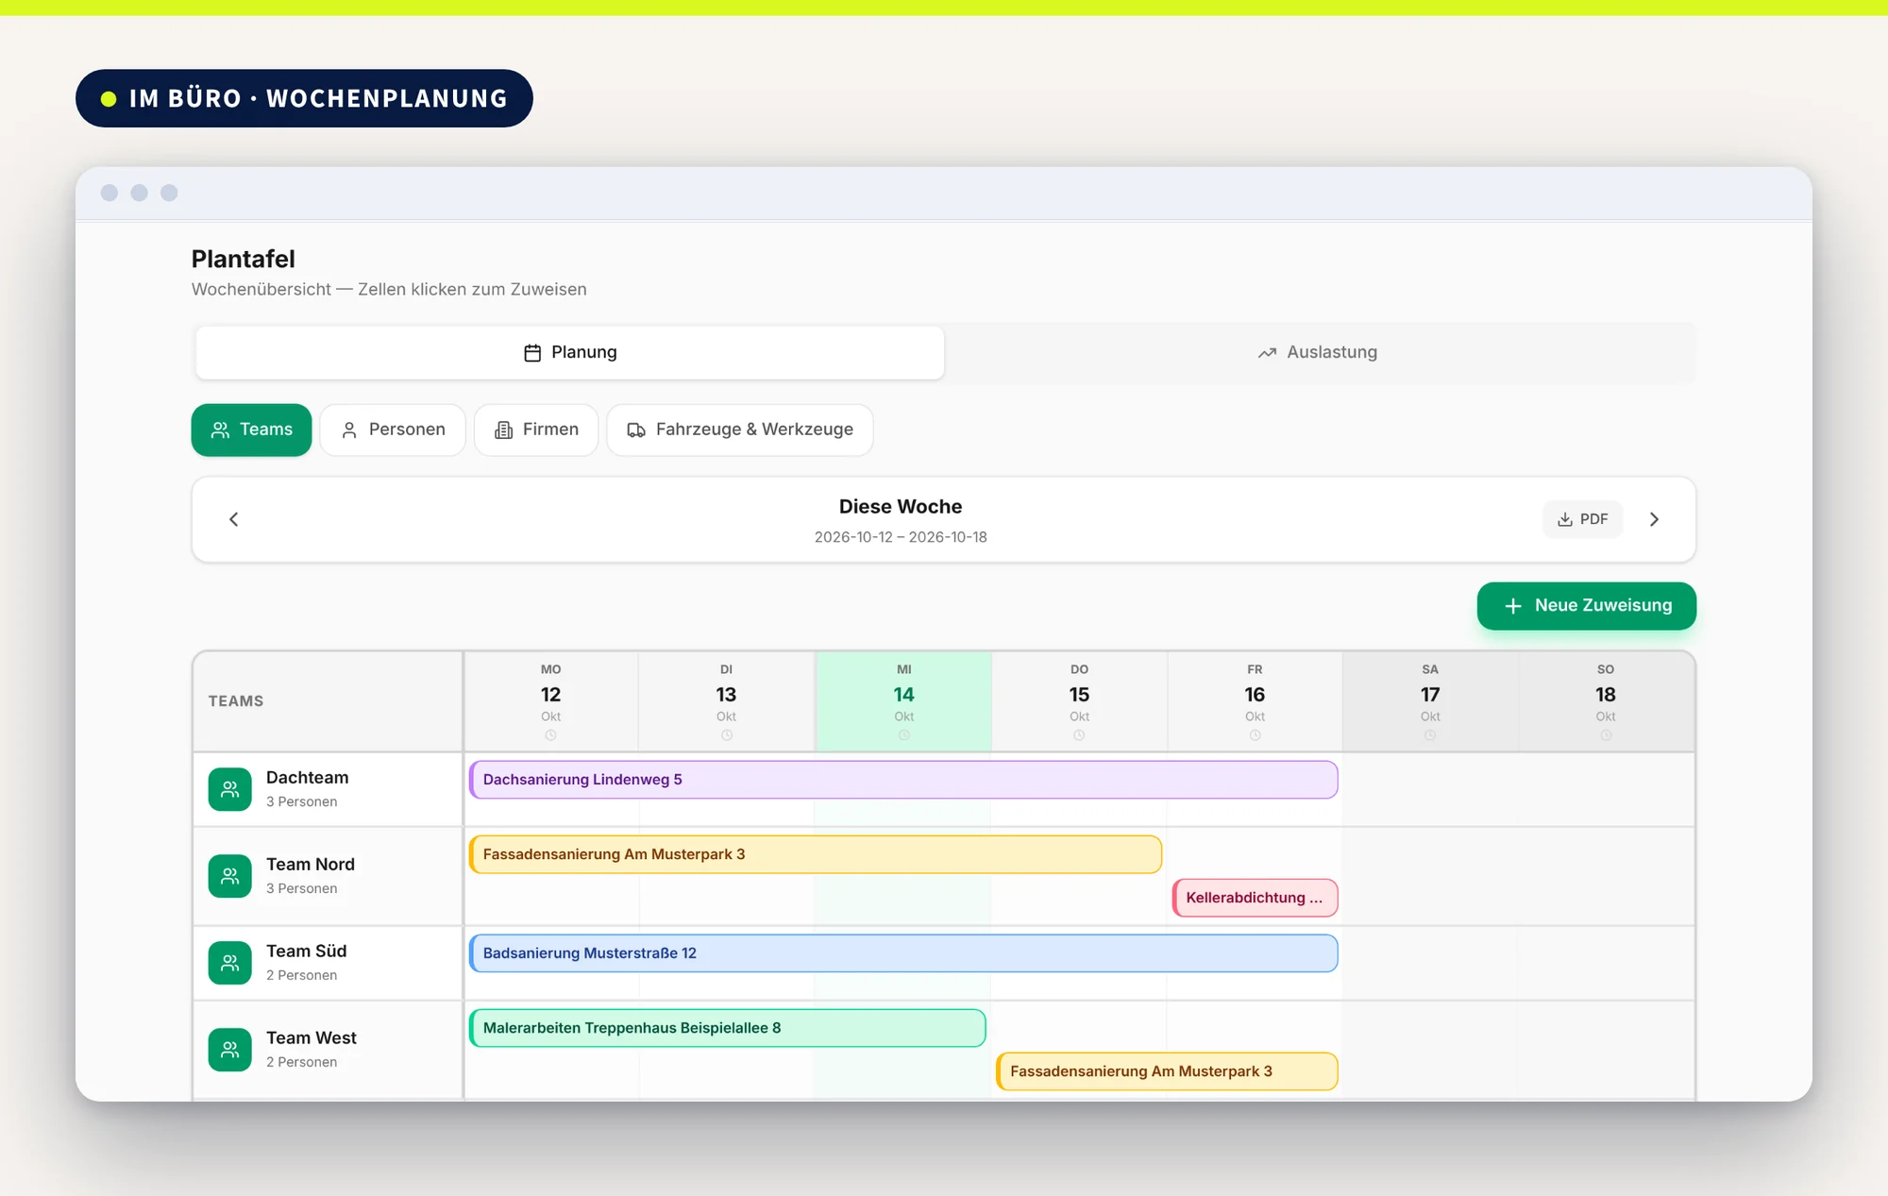Click the Diese Woche heading
The width and height of the screenshot is (1888, 1196).
(901, 507)
